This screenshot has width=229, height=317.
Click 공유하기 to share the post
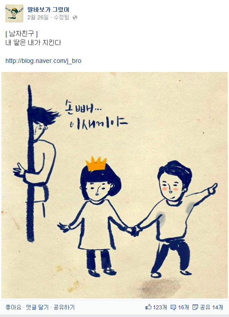64,307
